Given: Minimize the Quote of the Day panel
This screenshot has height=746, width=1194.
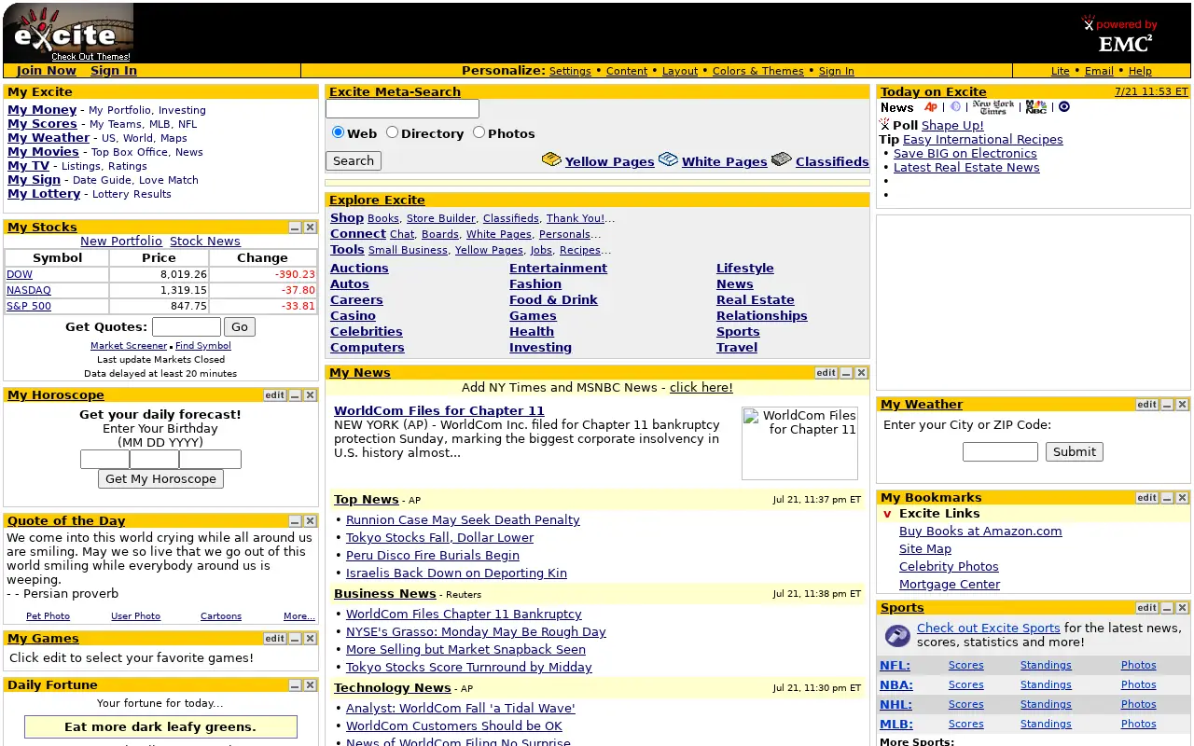Looking at the screenshot, I should [295, 521].
